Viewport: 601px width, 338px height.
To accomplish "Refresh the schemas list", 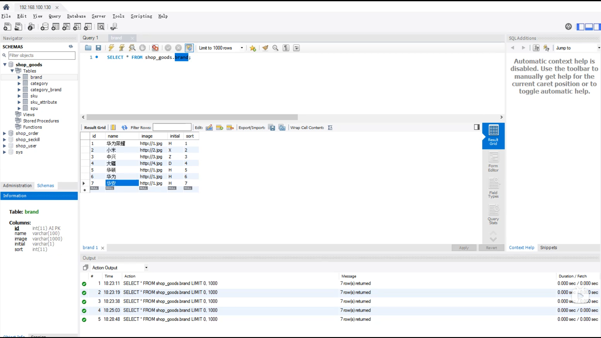I will pyautogui.click(x=71, y=47).
